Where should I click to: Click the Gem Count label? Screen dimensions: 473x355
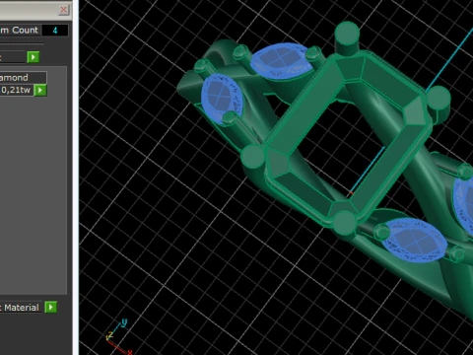pyautogui.click(x=20, y=30)
